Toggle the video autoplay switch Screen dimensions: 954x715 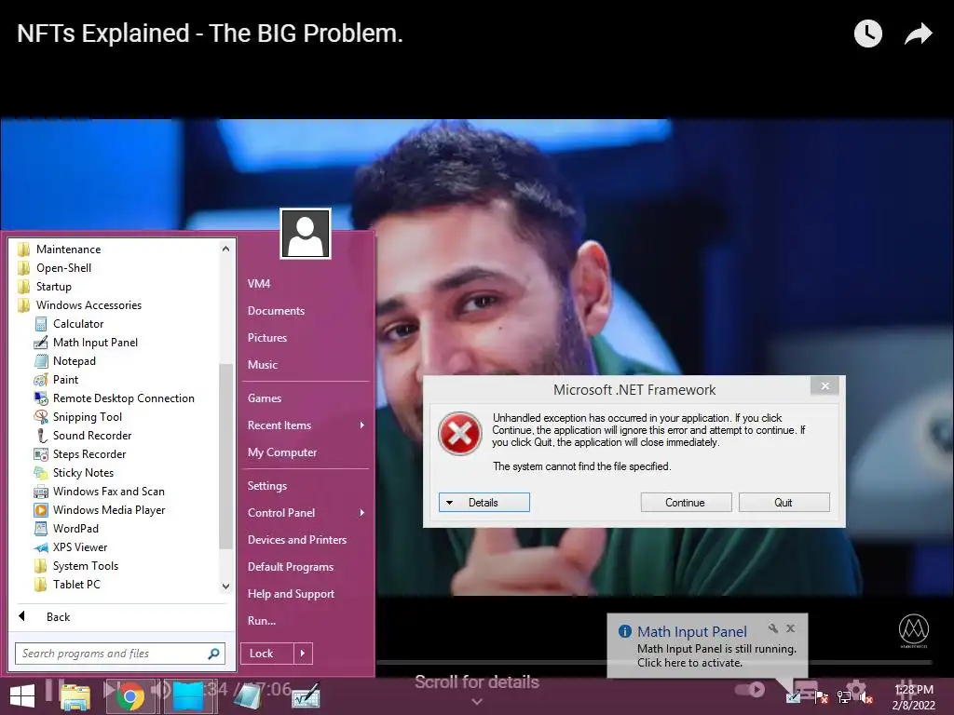750,690
